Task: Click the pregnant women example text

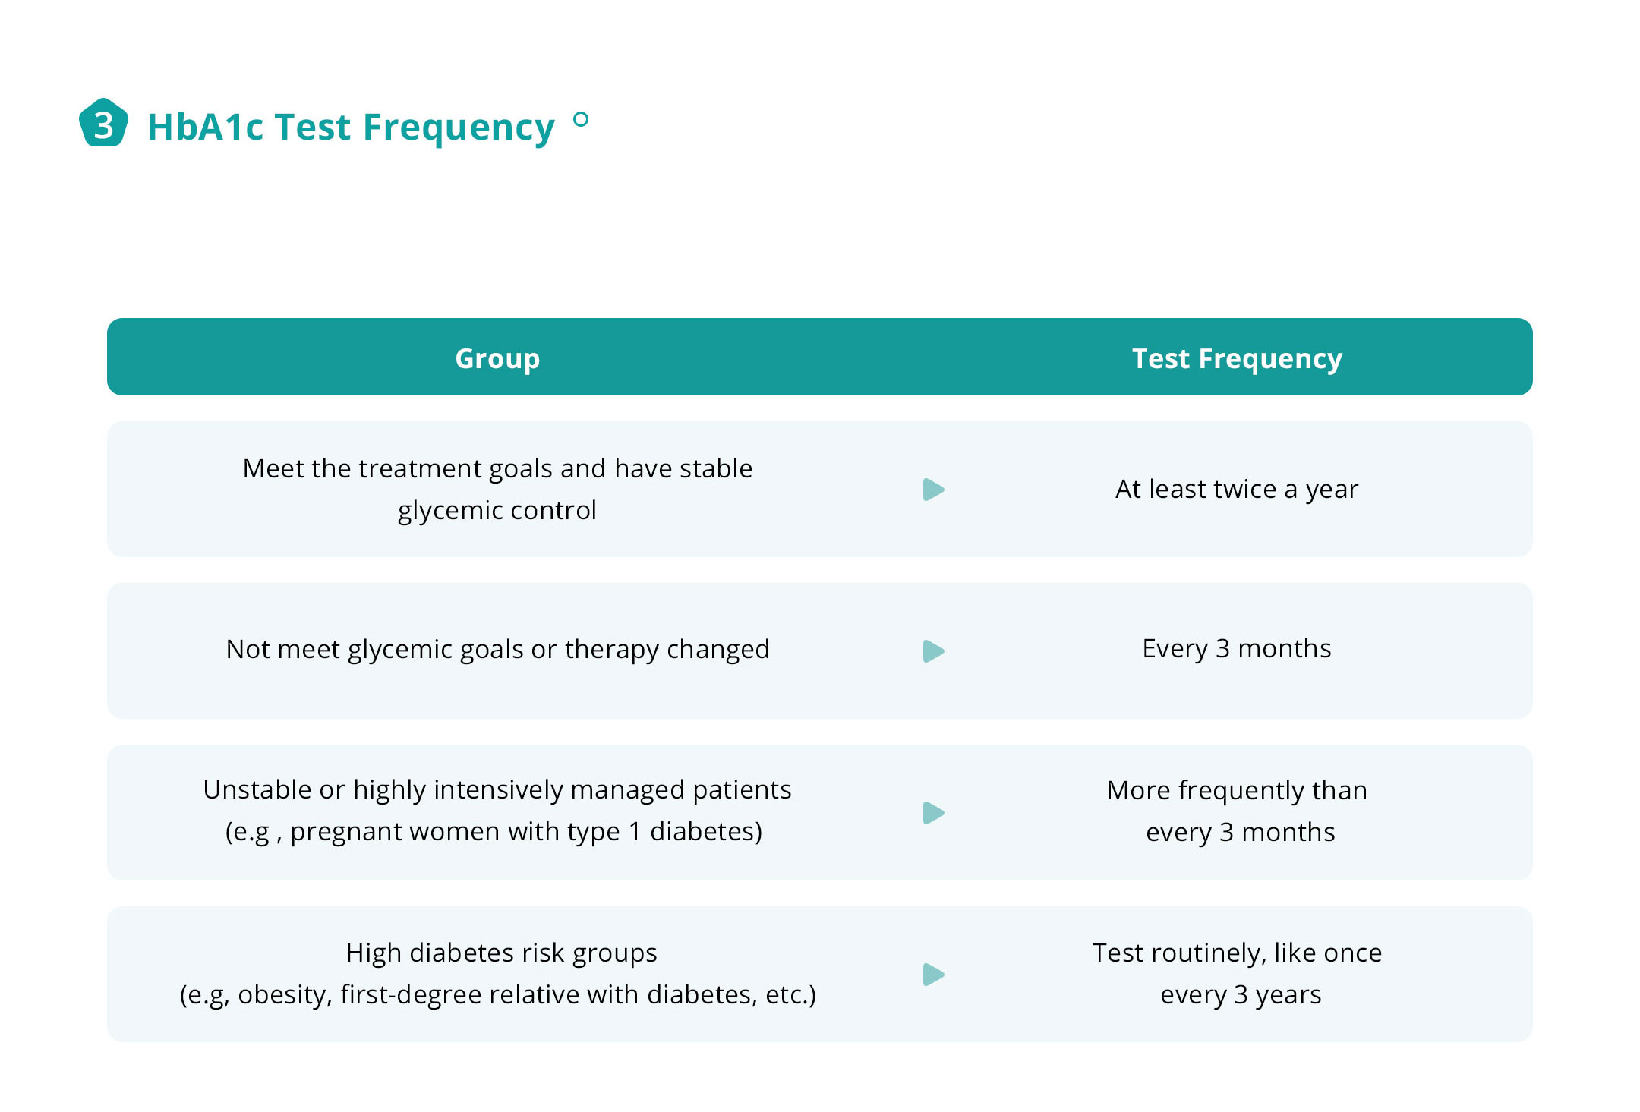Action: click(494, 832)
